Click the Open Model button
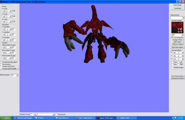185x120 pixels. 177,5
